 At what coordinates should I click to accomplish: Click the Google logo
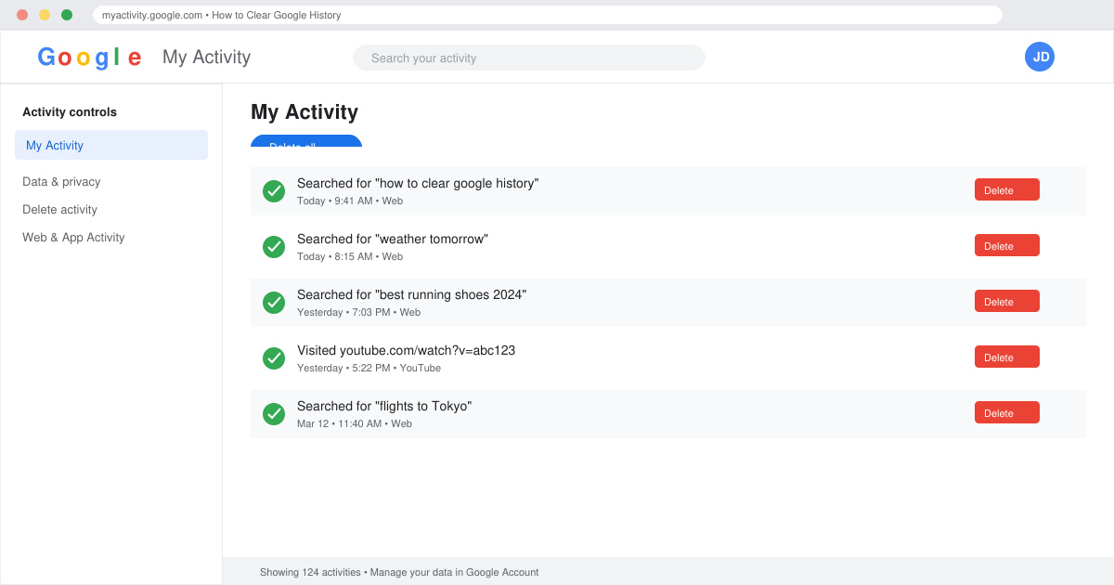point(90,58)
